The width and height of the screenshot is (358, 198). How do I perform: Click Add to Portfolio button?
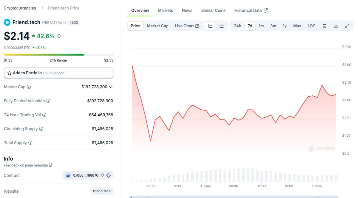click(58, 73)
